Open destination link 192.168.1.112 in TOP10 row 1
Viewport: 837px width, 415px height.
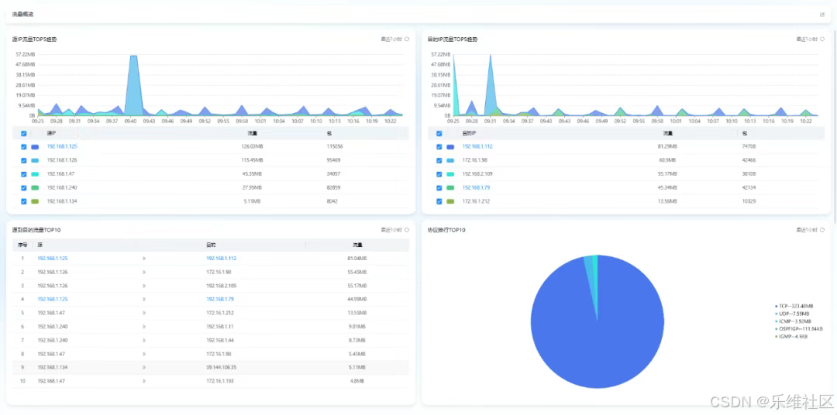click(x=221, y=258)
